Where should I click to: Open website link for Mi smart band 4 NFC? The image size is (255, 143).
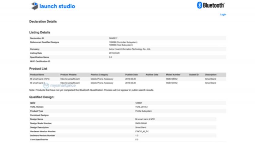70,79
